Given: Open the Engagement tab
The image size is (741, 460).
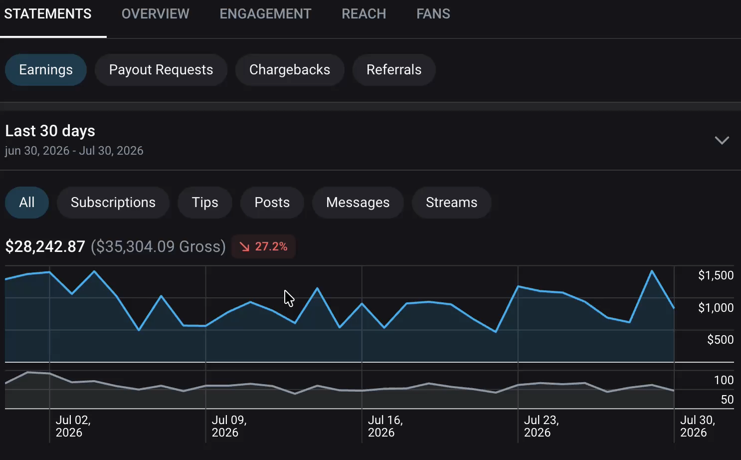Looking at the screenshot, I should [x=265, y=14].
